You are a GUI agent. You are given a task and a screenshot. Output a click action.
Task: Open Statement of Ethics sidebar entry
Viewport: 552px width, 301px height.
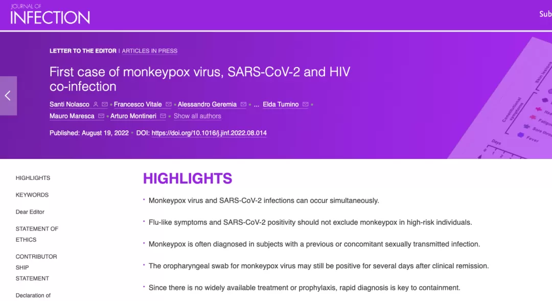[37, 234]
